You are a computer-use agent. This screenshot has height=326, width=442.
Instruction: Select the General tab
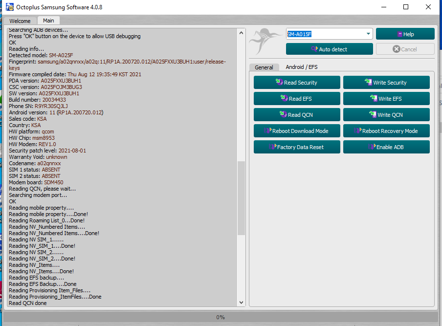click(x=264, y=67)
